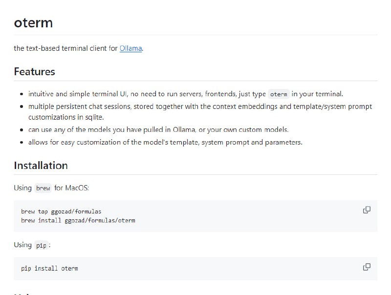Screen dimensions: 391x295
Task: Copy the brew install commands
Action: tap(367, 210)
